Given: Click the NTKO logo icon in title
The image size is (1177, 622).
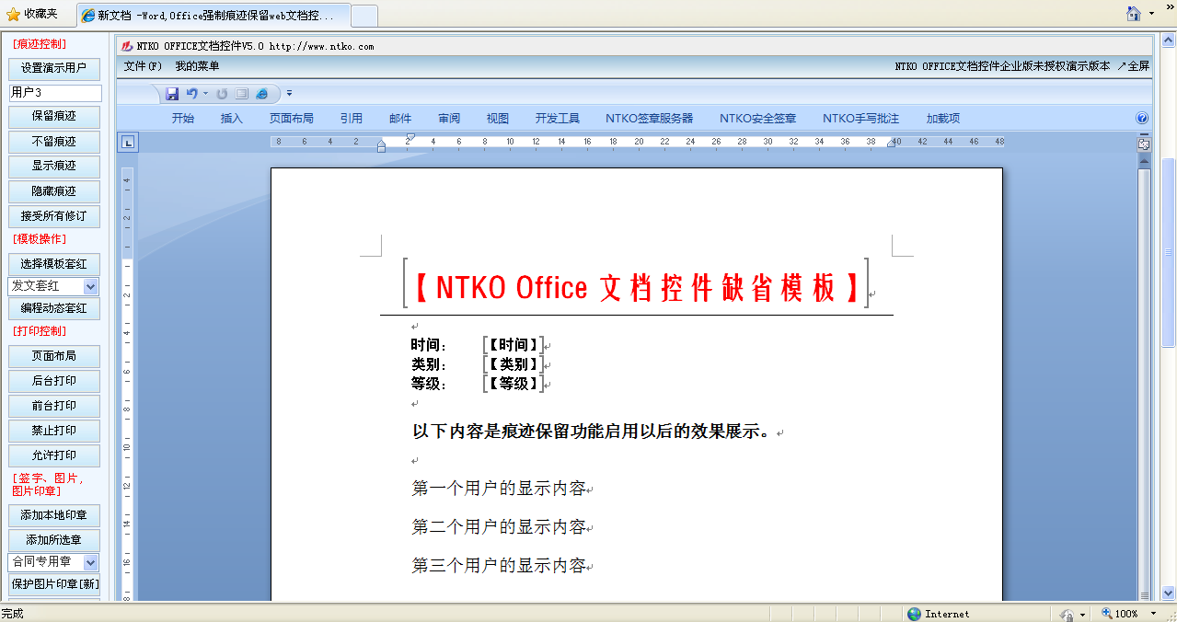Looking at the screenshot, I should click(x=127, y=45).
